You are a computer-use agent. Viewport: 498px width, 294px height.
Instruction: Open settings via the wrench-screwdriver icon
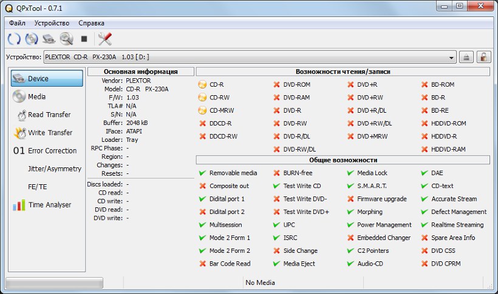tap(105, 39)
